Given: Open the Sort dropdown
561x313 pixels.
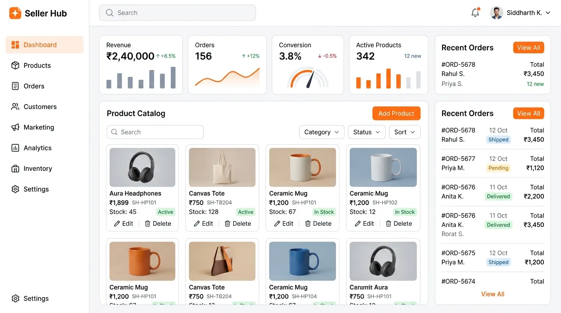Looking at the screenshot, I should tap(405, 132).
